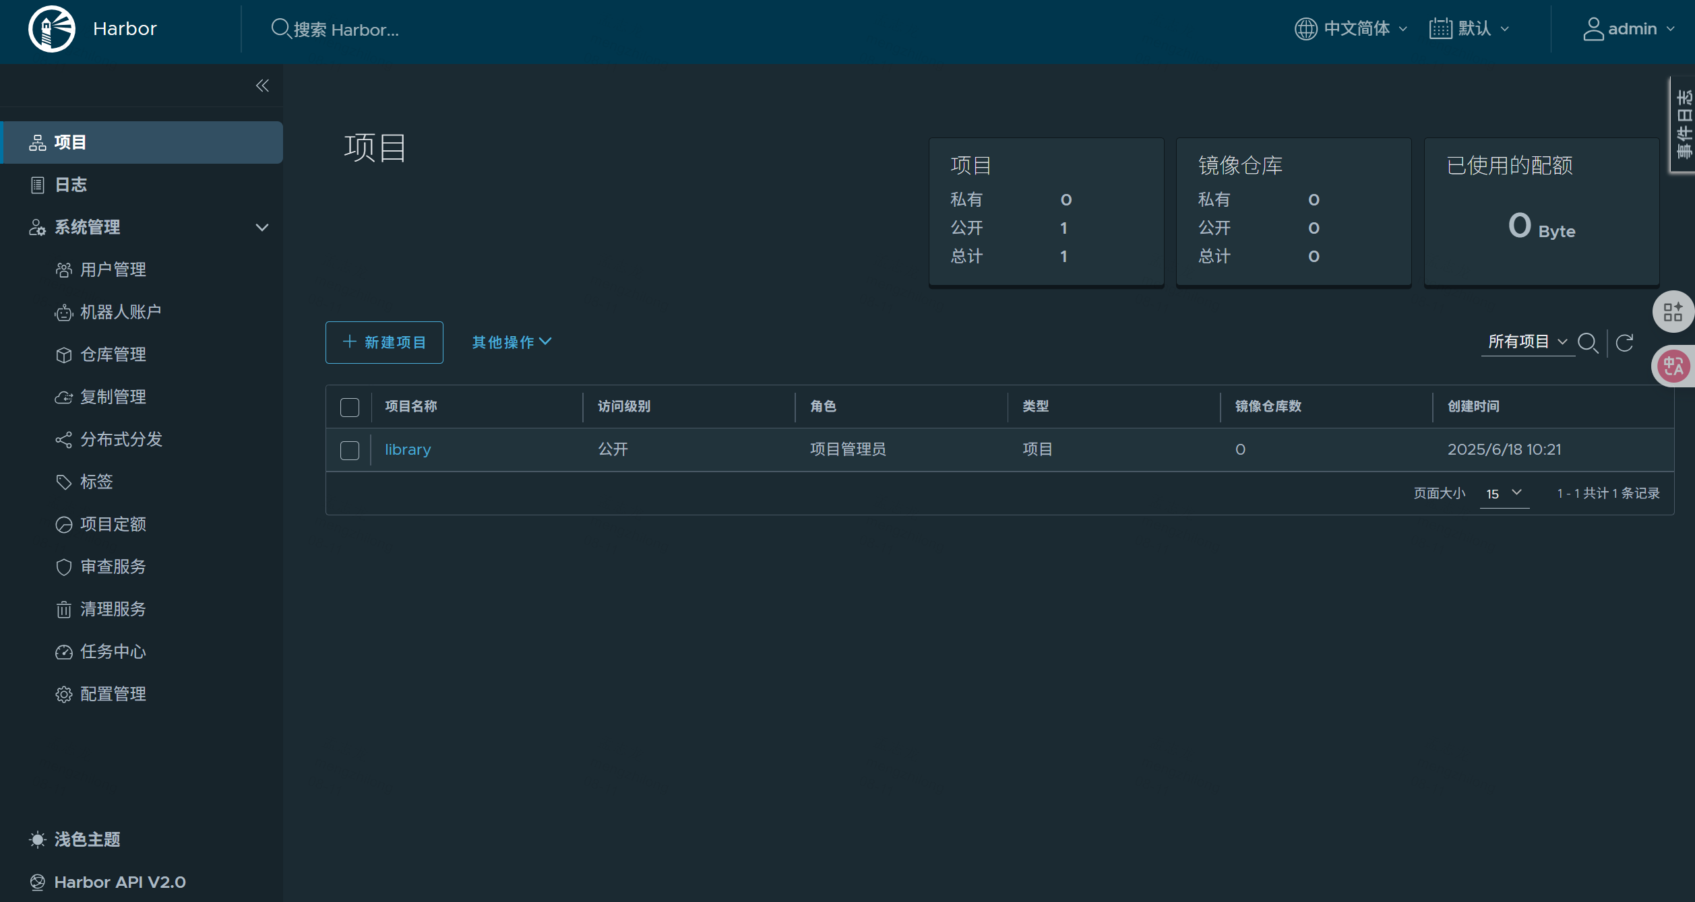Open the 其他操作 dropdown
The height and width of the screenshot is (902, 1695).
[x=510, y=342]
